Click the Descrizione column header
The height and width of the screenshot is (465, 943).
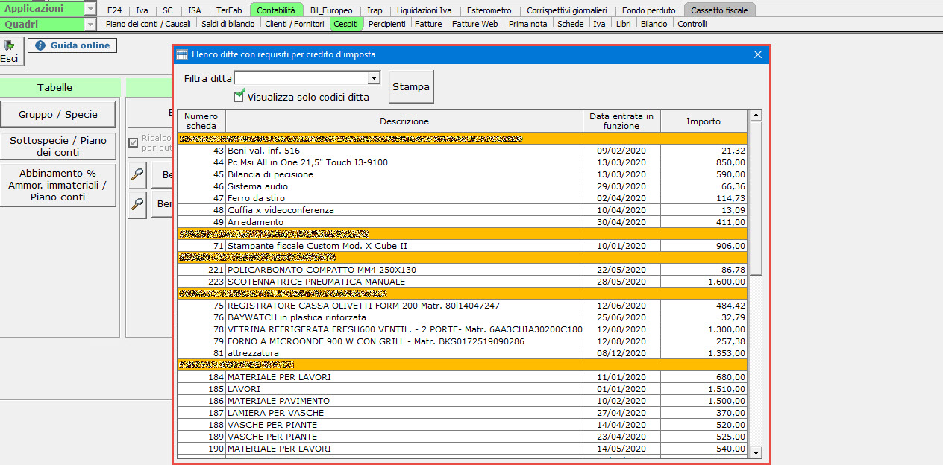[x=404, y=121]
